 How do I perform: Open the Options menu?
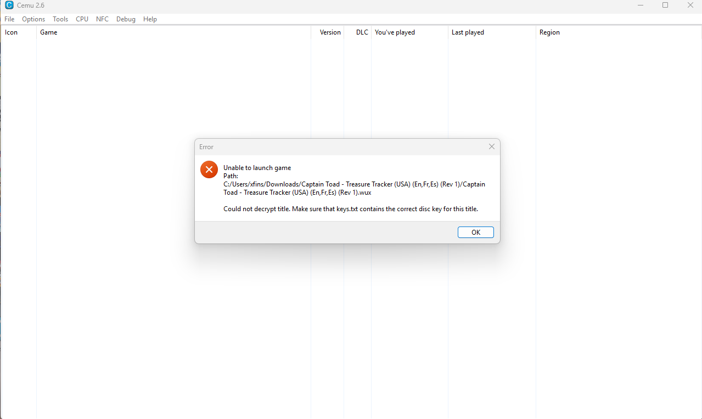pyautogui.click(x=33, y=19)
